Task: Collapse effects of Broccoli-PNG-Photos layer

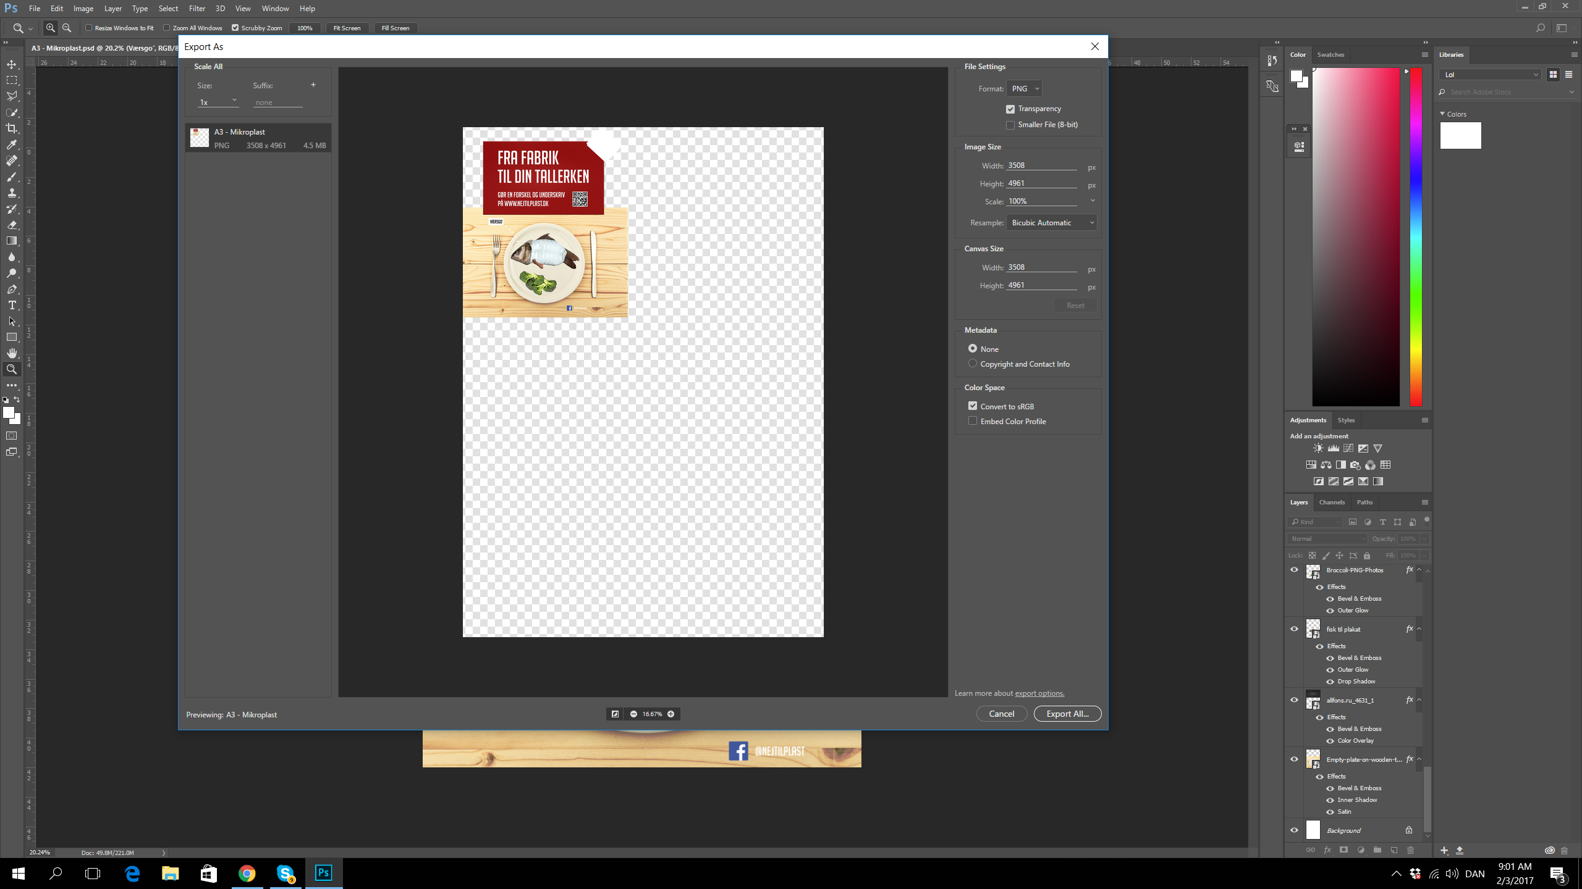Action: pos(1419,570)
